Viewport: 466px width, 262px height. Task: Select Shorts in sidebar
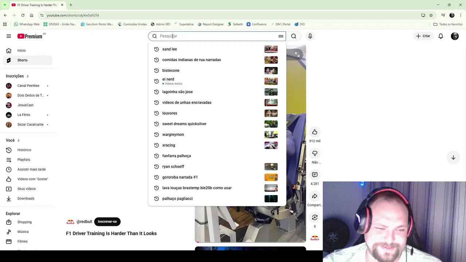coord(28,60)
